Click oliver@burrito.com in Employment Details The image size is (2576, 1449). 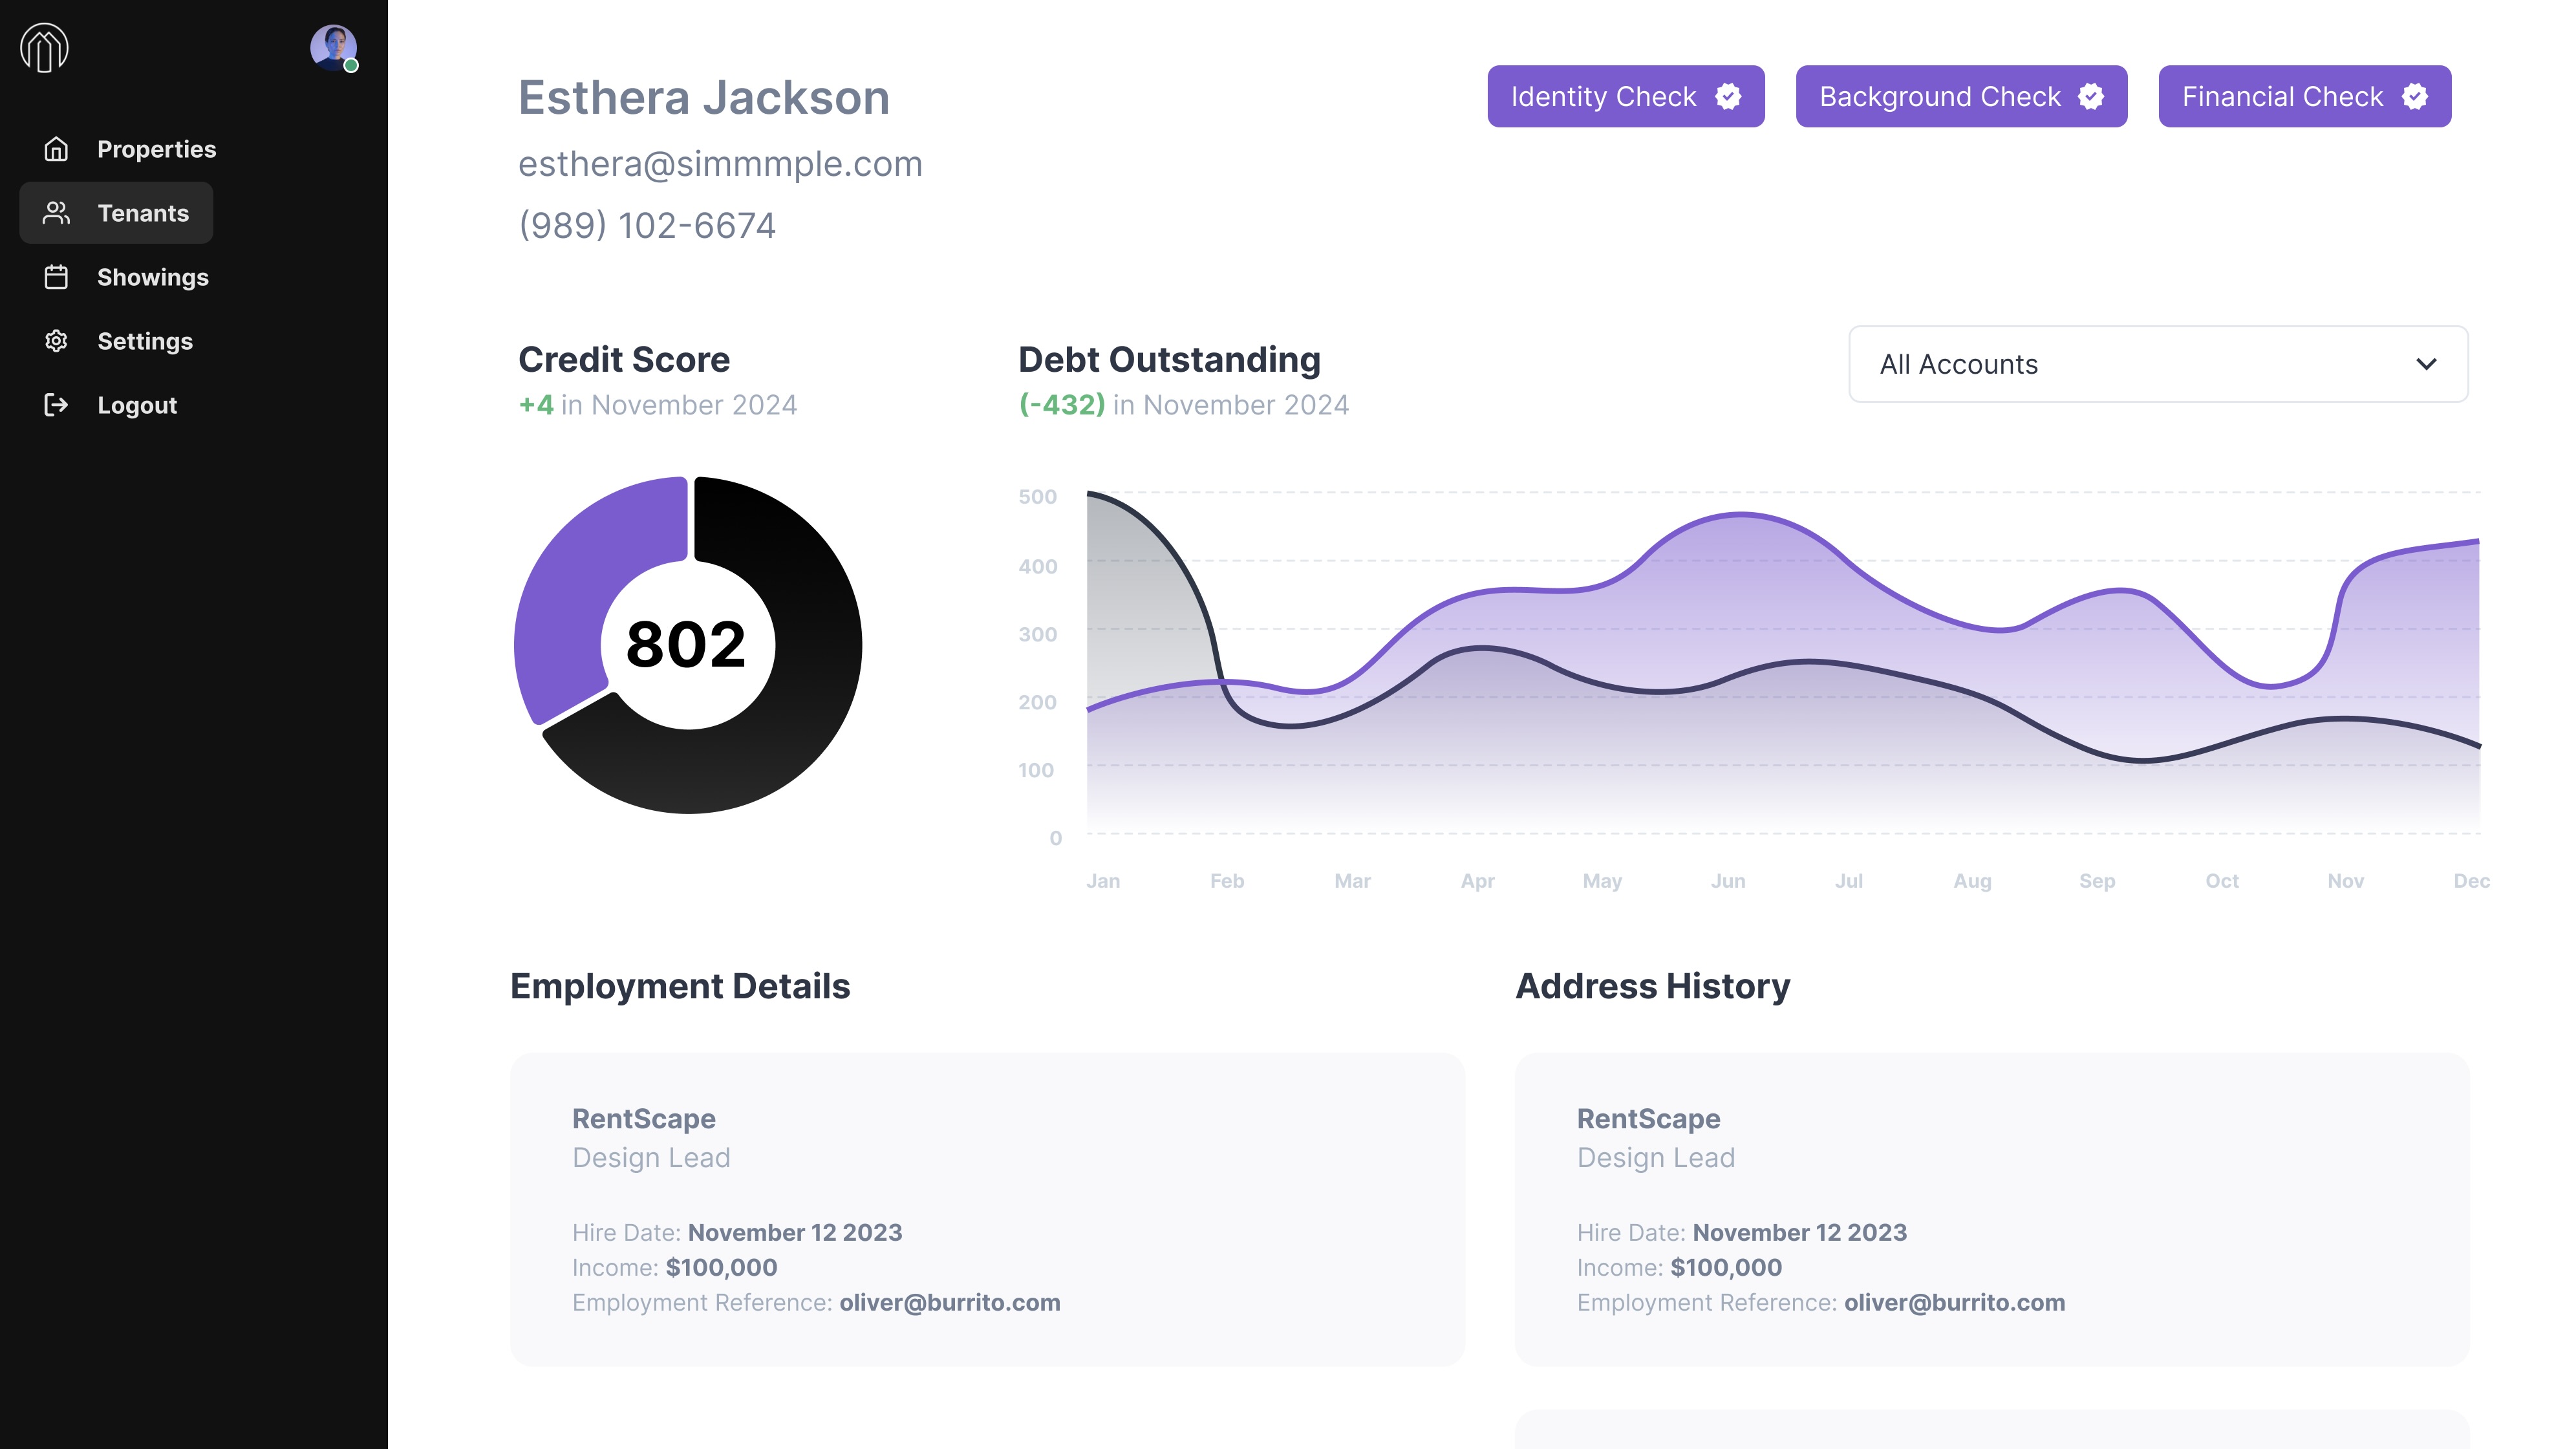[x=949, y=1302]
